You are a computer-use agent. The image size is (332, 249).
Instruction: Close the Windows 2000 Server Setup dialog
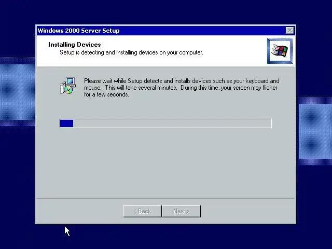pyautogui.click(x=289, y=31)
